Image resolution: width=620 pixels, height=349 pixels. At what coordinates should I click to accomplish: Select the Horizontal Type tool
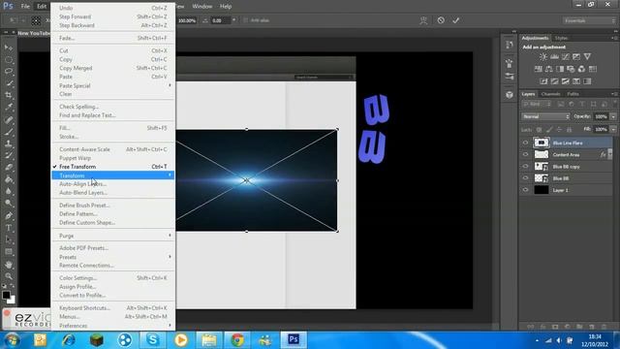click(x=9, y=228)
